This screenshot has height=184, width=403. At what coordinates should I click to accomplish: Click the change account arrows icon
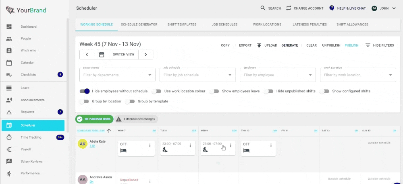(x=289, y=8)
